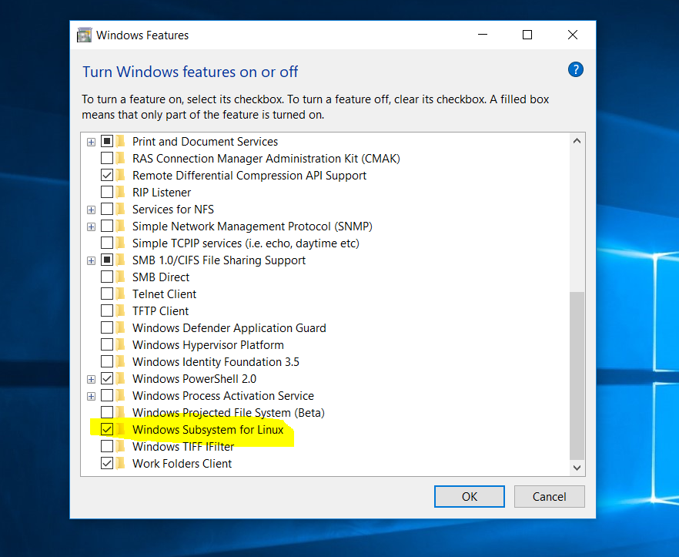679x557 pixels.
Task: Disable the Windows Subsystem for Linux checkbox
Action: click(x=106, y=429)
